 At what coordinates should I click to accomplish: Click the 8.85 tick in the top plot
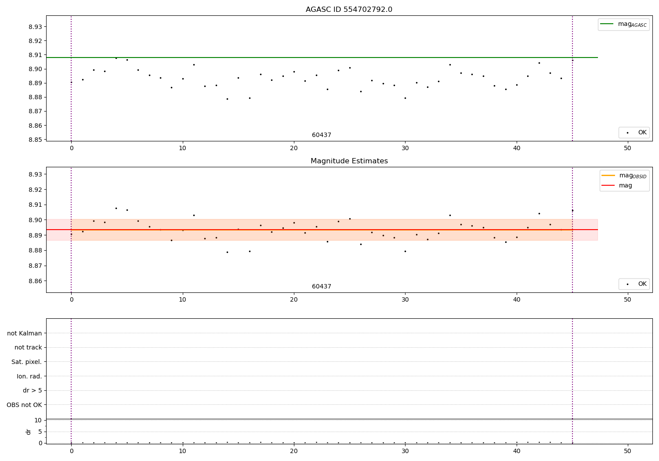pyautogui.click(x=35, y=140)
